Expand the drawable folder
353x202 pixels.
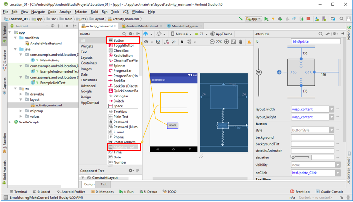[x=21, y=94]
